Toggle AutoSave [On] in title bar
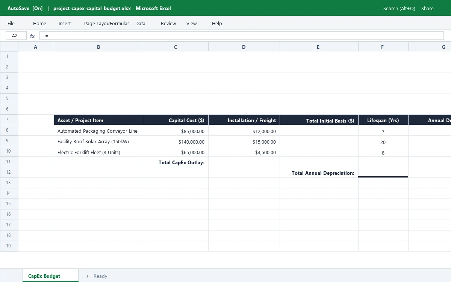Viewport: 451px width, 282px height. coord(25,8)
